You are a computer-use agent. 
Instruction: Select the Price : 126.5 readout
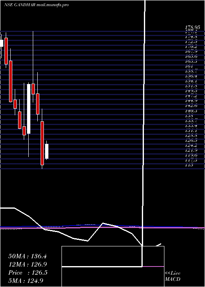28,273
